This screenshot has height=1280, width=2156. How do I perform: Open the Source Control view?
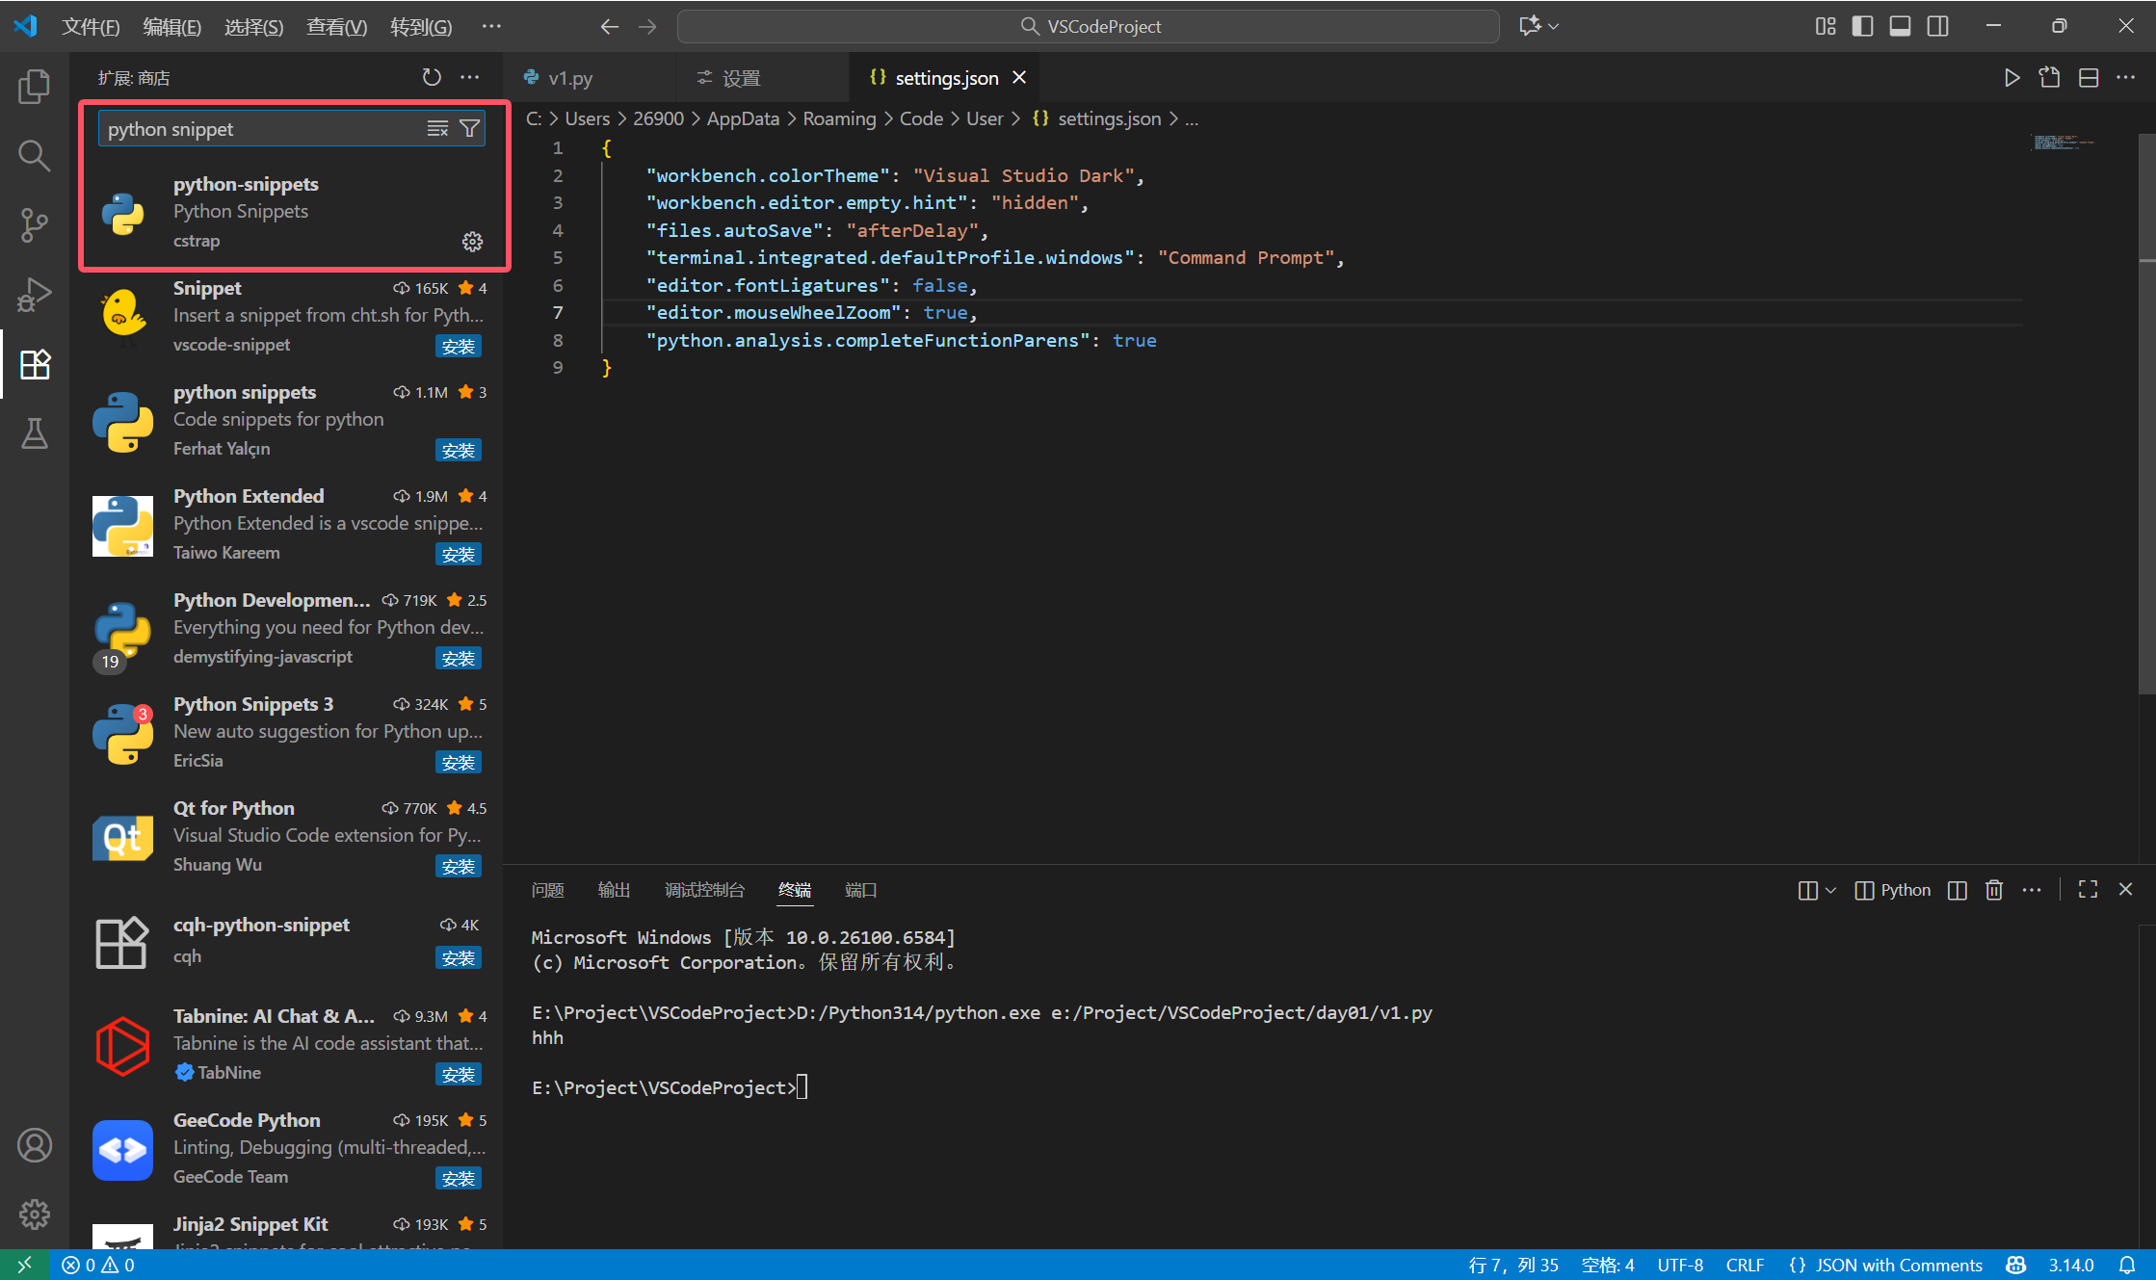point(34,224)
